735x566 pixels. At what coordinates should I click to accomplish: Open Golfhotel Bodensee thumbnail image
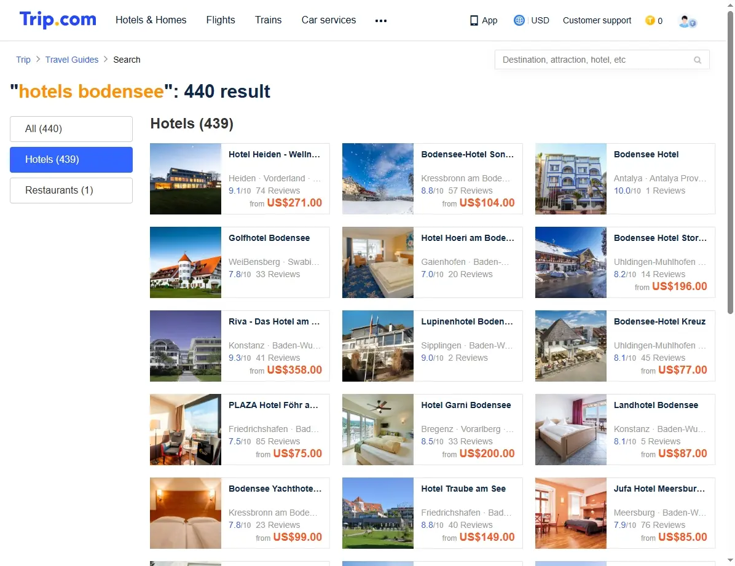(186, 262)
